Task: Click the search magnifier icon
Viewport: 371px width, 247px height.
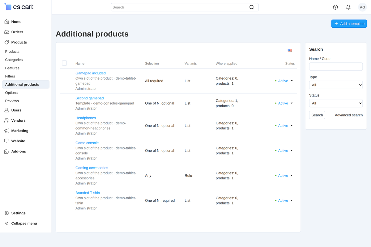Action: (x=252, y=7)
